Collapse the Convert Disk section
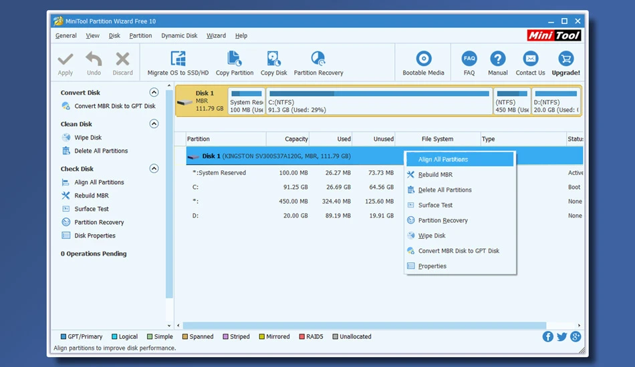The width and height of the screenshot is (635, 367). click(x=154, y=92)
